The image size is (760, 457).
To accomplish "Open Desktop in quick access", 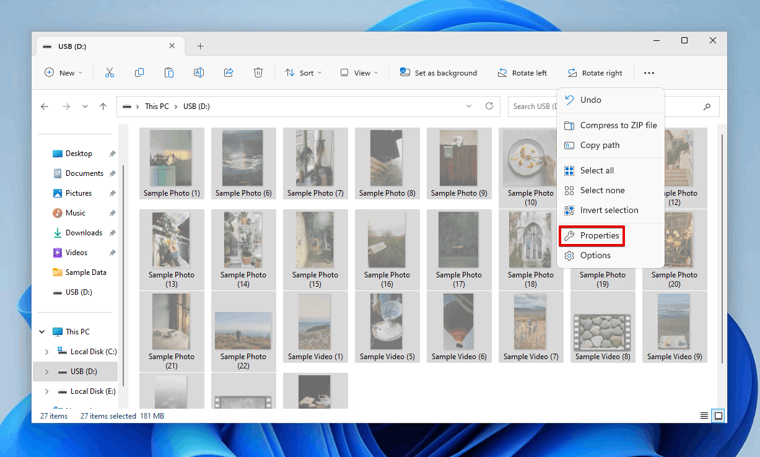I will 78,154.
